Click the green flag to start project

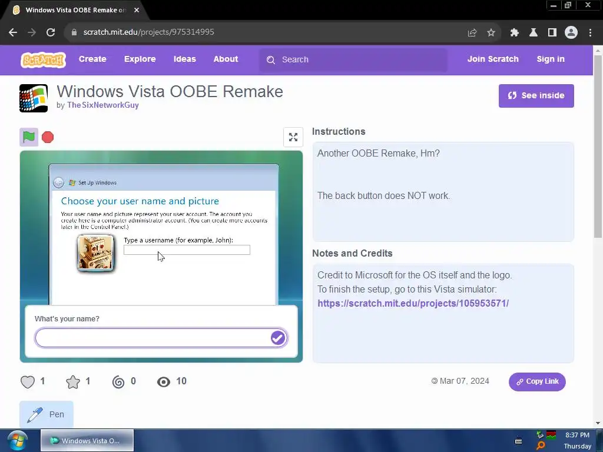pos(29,137)
